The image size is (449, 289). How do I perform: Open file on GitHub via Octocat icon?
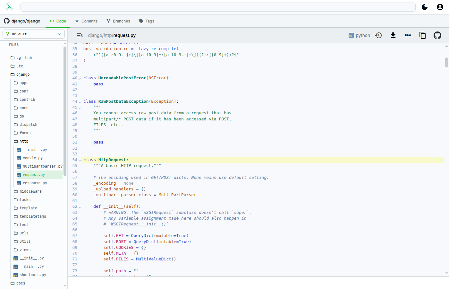pyautogui.click(x=437, y=35)
